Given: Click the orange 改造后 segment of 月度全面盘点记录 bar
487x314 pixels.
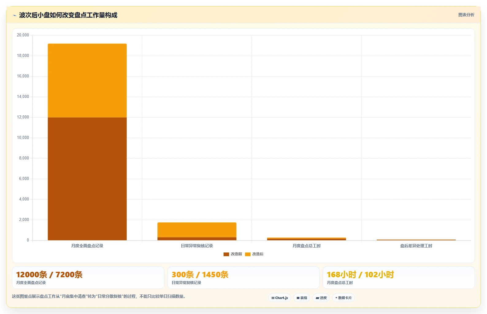Looking at the screenshot, I should (x=87, y=80).
